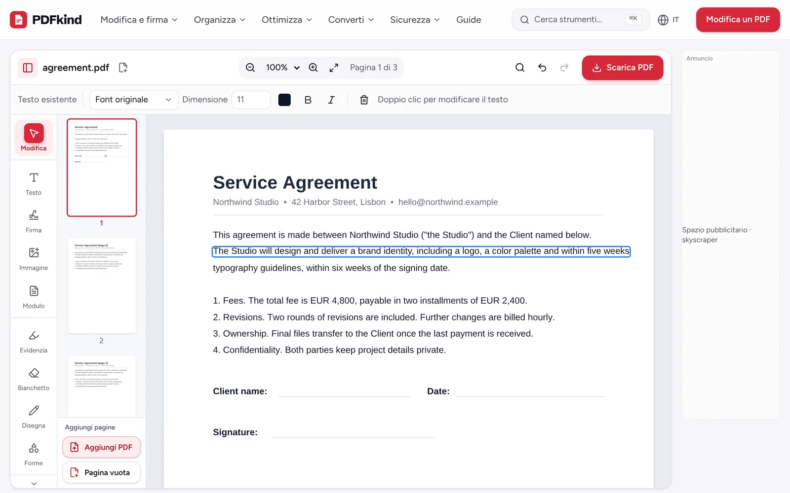Image resolution: width=790 pixels, height=493 pixels.
Task: Open the Font originale dropdown
Action: point(133,100)
